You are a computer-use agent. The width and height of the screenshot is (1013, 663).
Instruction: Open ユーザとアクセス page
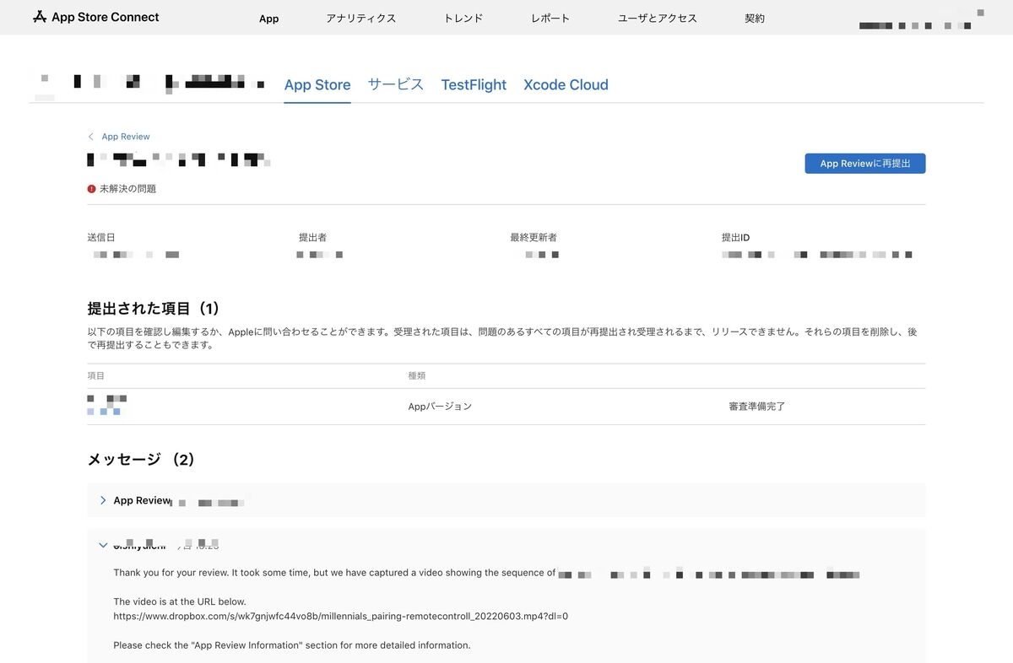click(658, 19)
